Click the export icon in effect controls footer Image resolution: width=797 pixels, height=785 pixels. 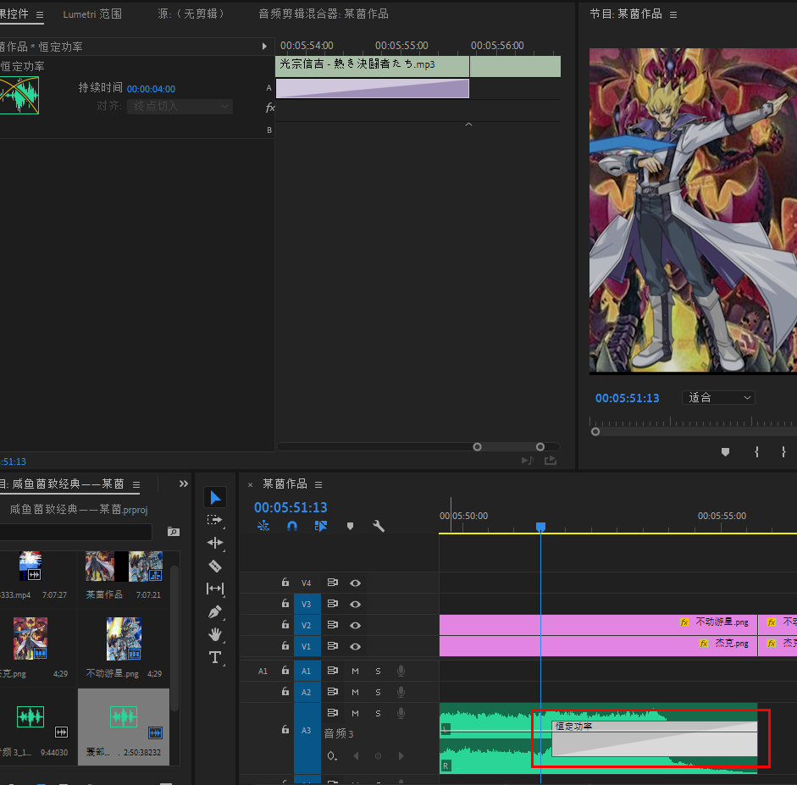pyautogui.click(x=551, y=461)
